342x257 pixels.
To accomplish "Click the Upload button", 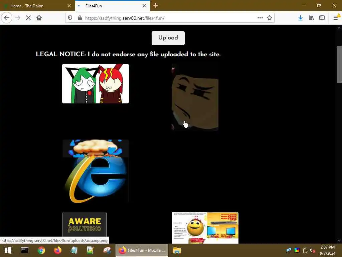I will coord(168,38).
